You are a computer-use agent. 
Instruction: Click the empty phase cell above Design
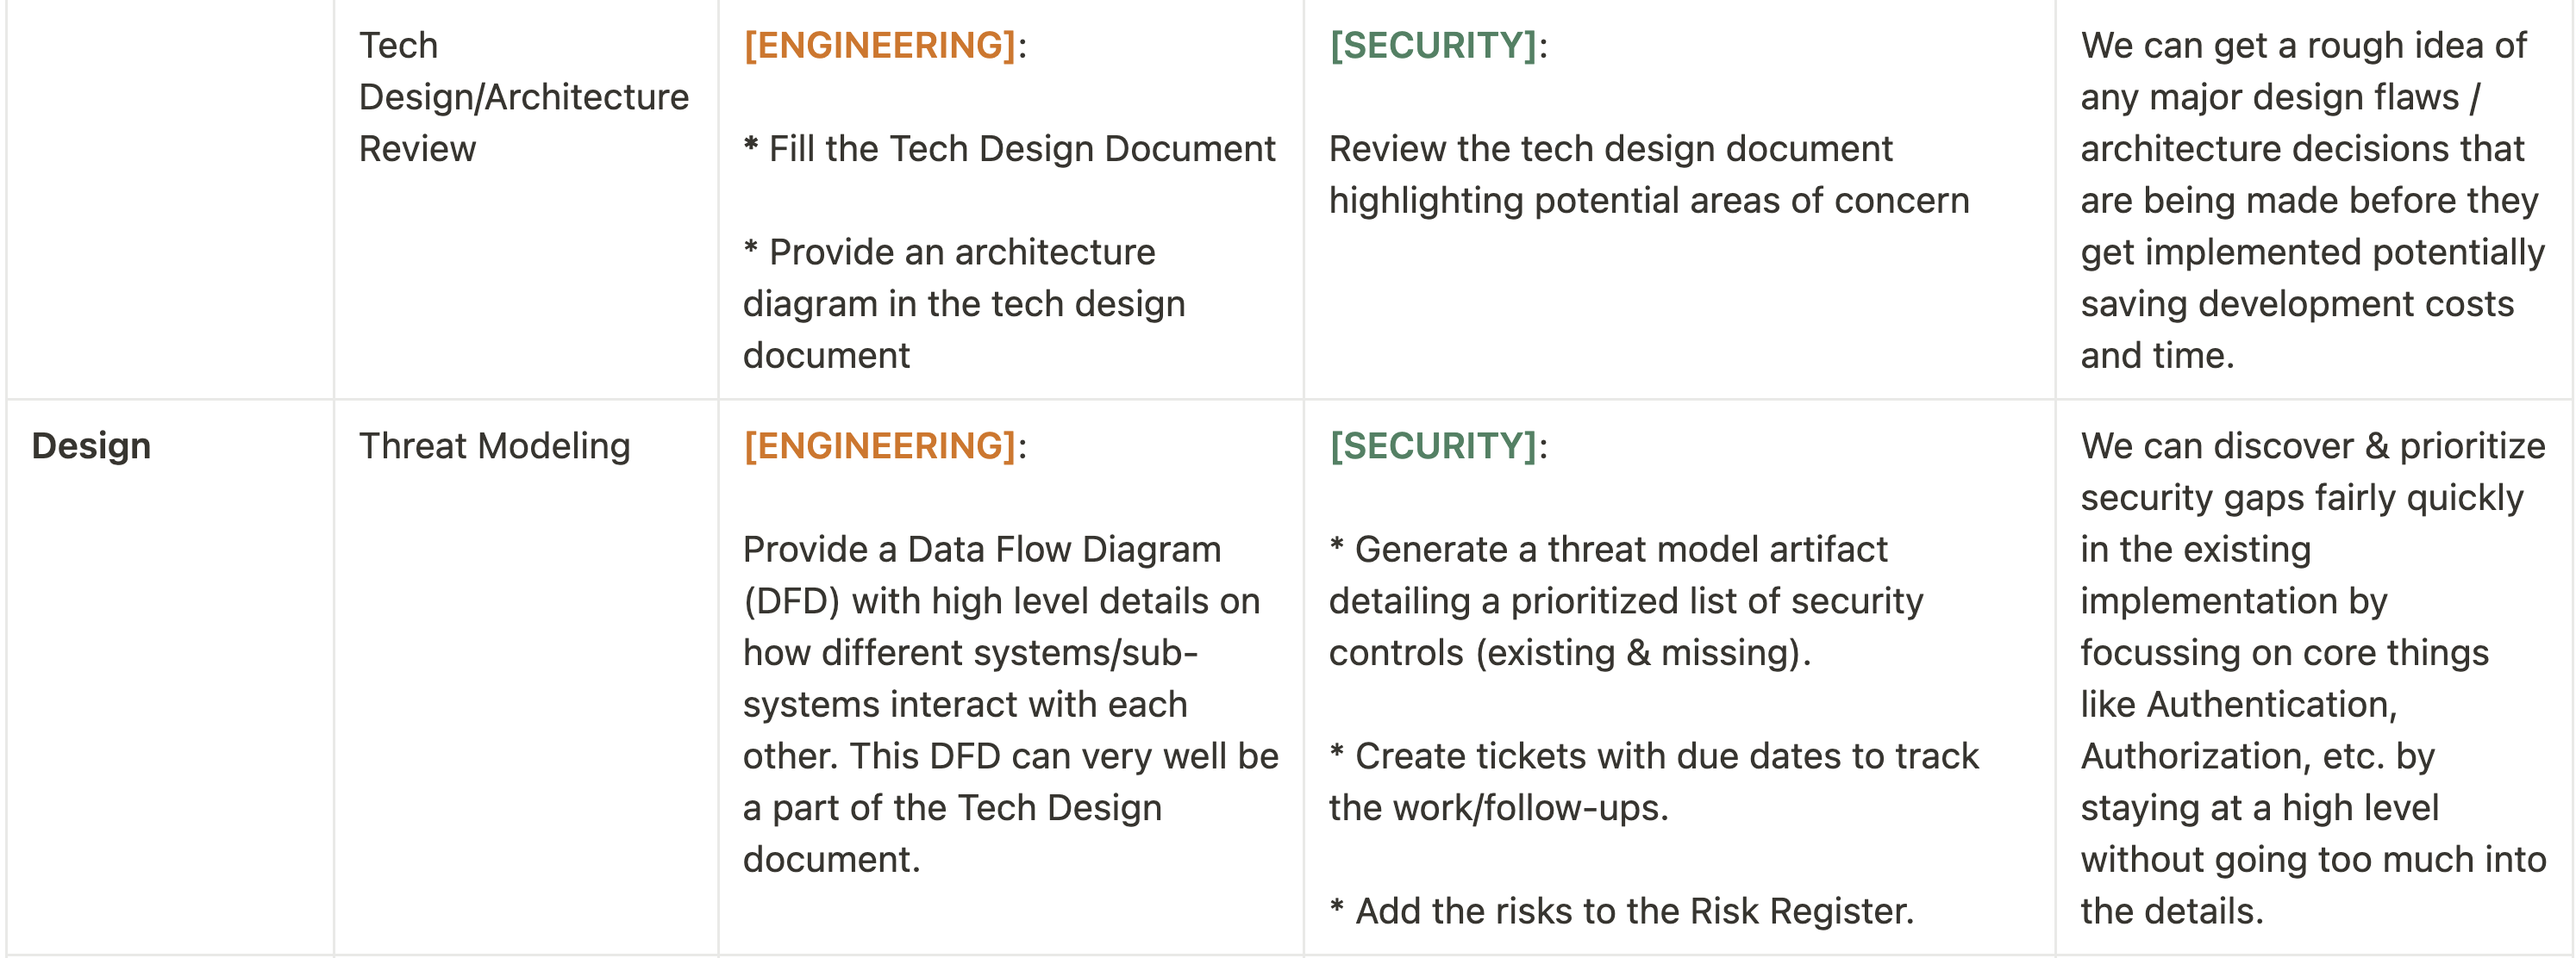pos(170,200)
